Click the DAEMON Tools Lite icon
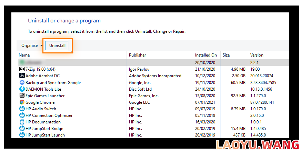This screenshot has height=151, width=301. point(22,89)
